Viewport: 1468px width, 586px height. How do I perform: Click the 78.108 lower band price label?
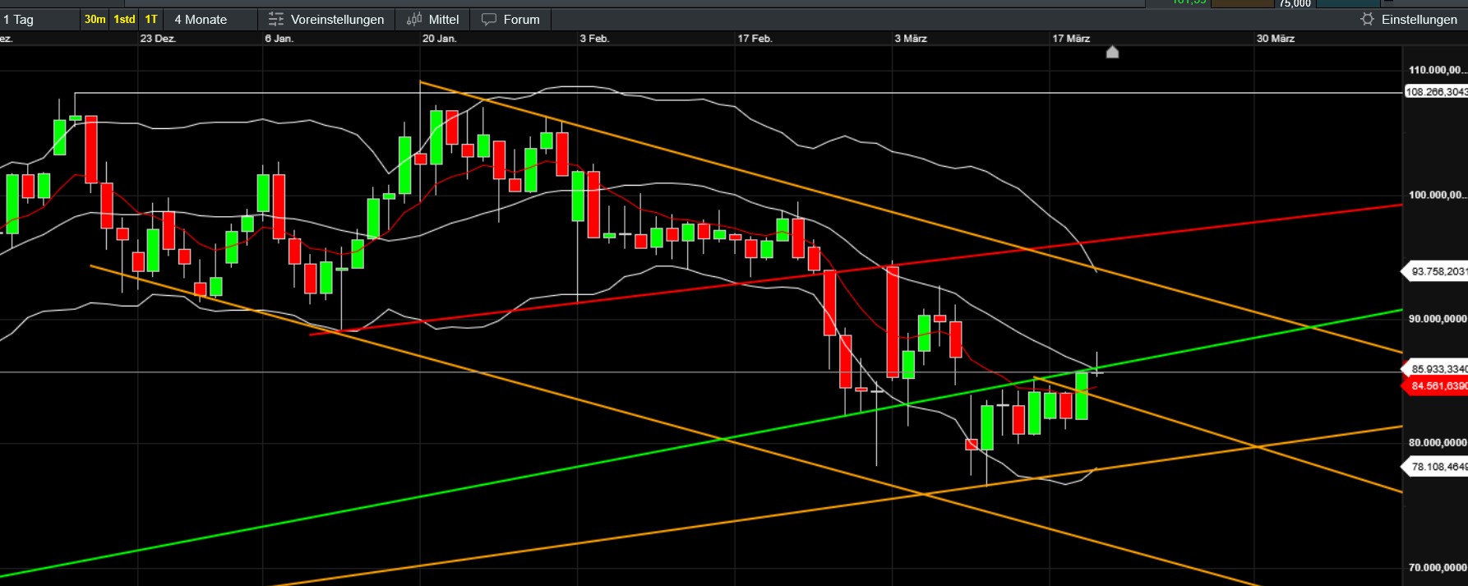tap(1435, 467)
